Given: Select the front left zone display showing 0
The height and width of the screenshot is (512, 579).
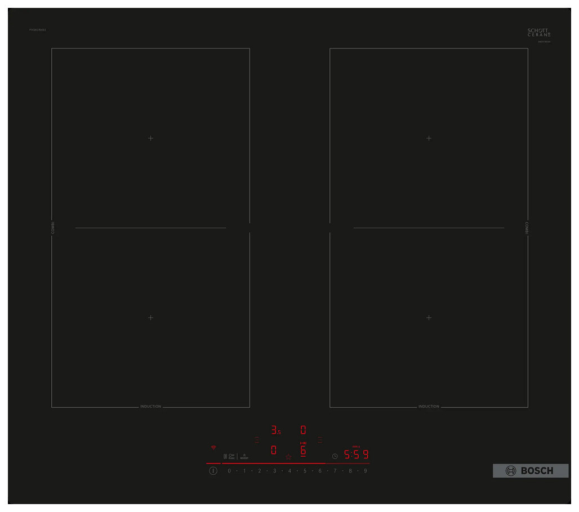Looking at the screenshot, I should click(274, 450).
